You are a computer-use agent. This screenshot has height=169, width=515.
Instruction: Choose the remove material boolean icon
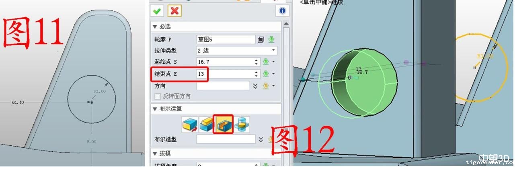coord(224,124)
